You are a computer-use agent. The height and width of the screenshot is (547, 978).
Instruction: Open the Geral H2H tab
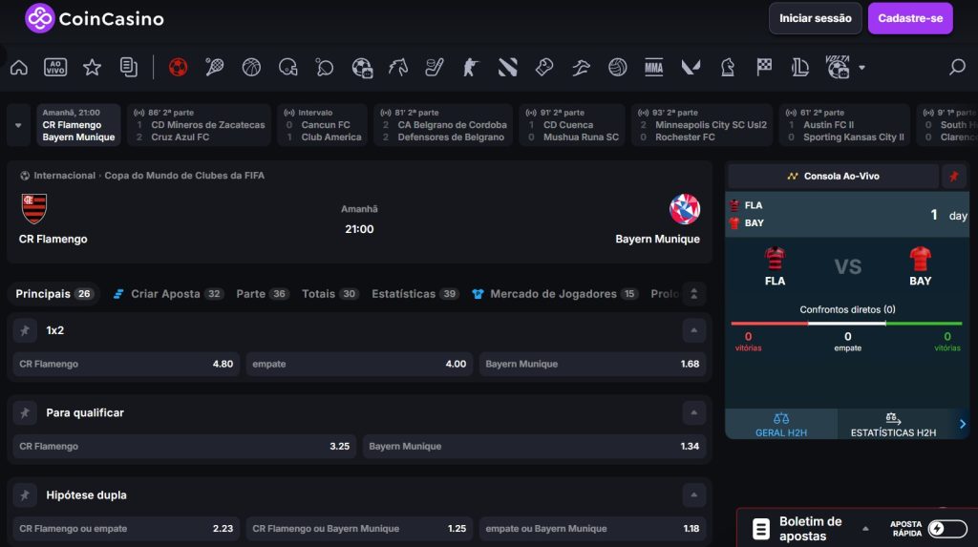pyautogui.click(x=781, y=424)
